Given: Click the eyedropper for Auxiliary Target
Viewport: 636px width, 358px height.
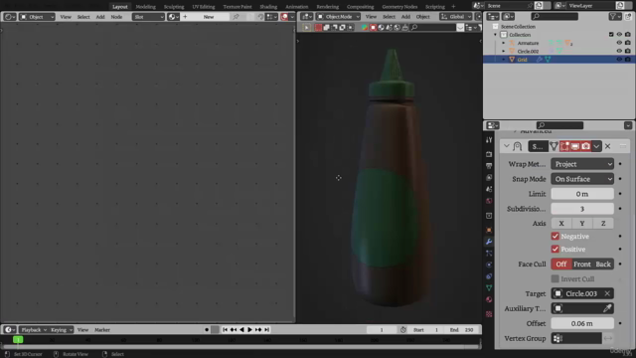Looking at the screenshot, I should [607, 308].
